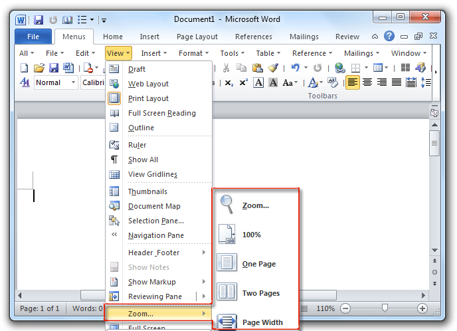
Task: Click Page: 1 of 1 status indicator
Action: (x=39, y=308)
